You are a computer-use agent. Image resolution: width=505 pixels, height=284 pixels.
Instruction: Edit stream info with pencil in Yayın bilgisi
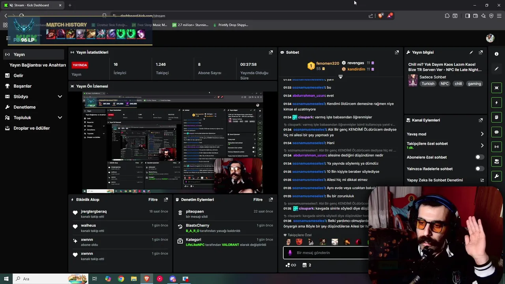pyautogui.click(x=471, y=52)
